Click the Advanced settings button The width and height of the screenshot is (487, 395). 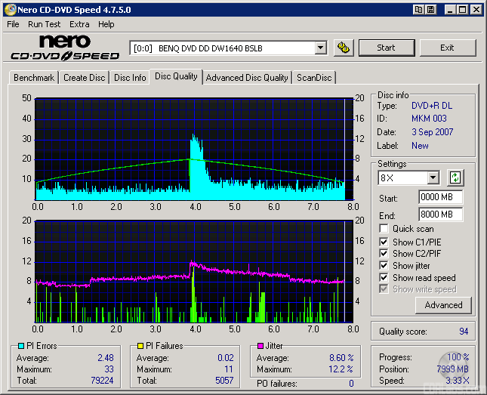[443, 305]
